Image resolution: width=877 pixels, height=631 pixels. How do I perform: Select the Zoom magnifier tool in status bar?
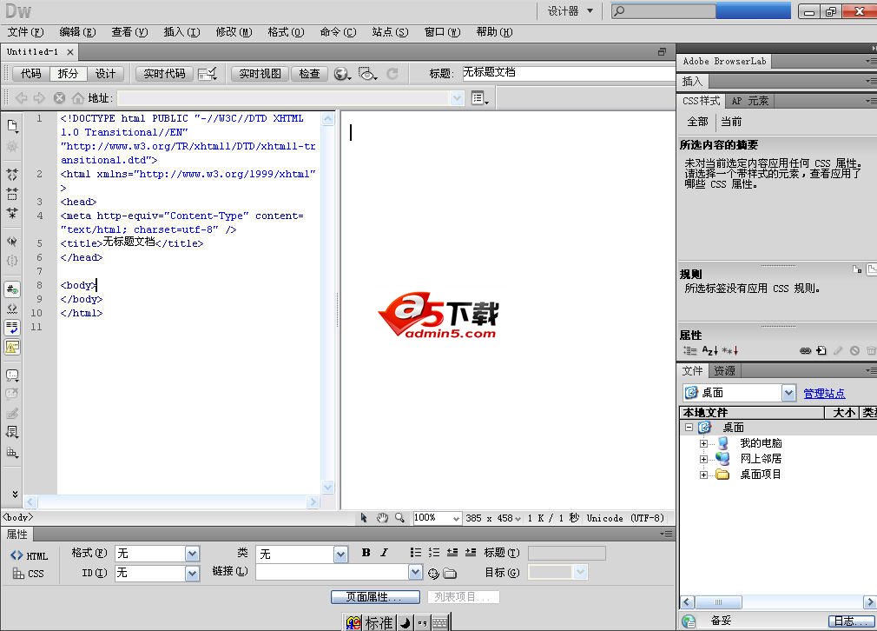(399, 518)
